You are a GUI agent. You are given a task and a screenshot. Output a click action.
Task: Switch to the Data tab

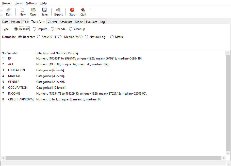5,22
